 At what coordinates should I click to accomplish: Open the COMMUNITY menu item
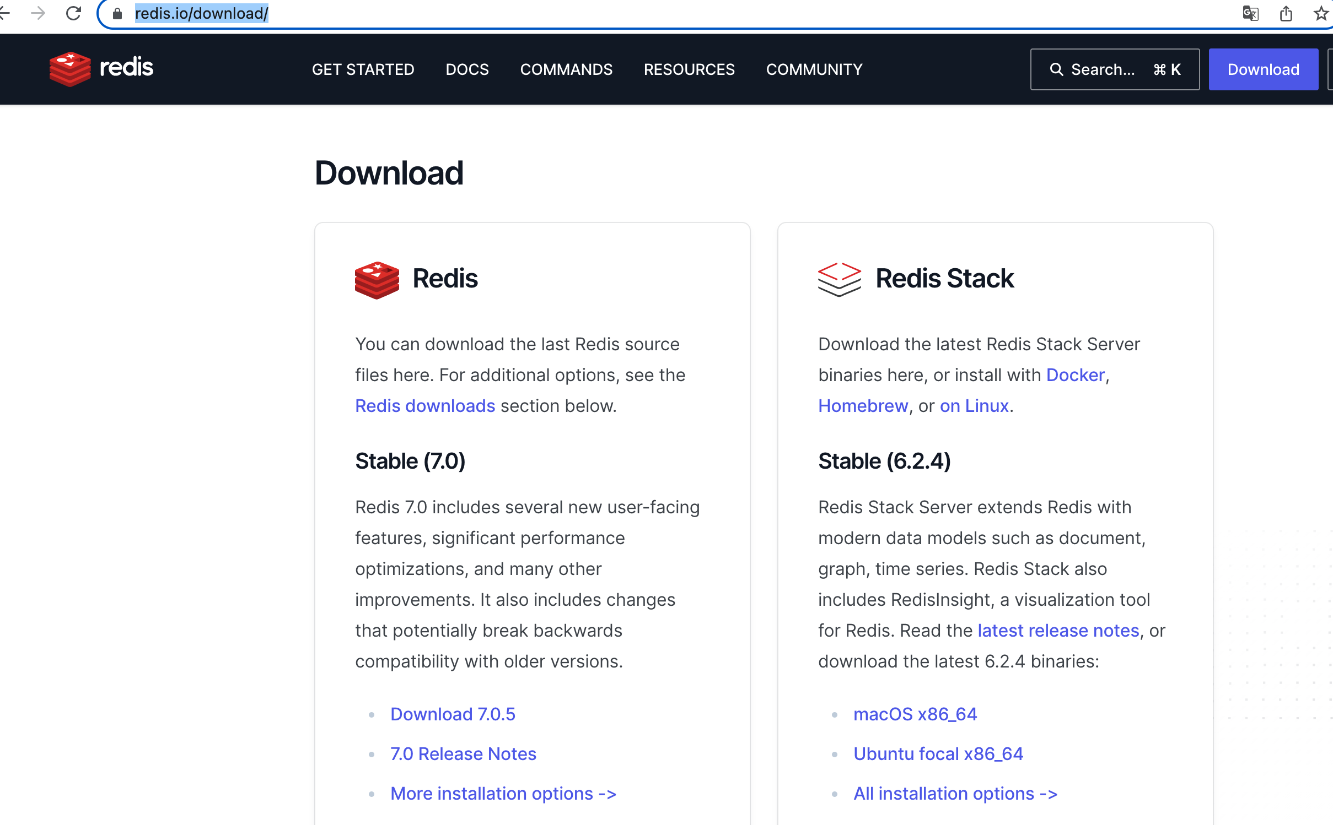(x=814, y=69)
